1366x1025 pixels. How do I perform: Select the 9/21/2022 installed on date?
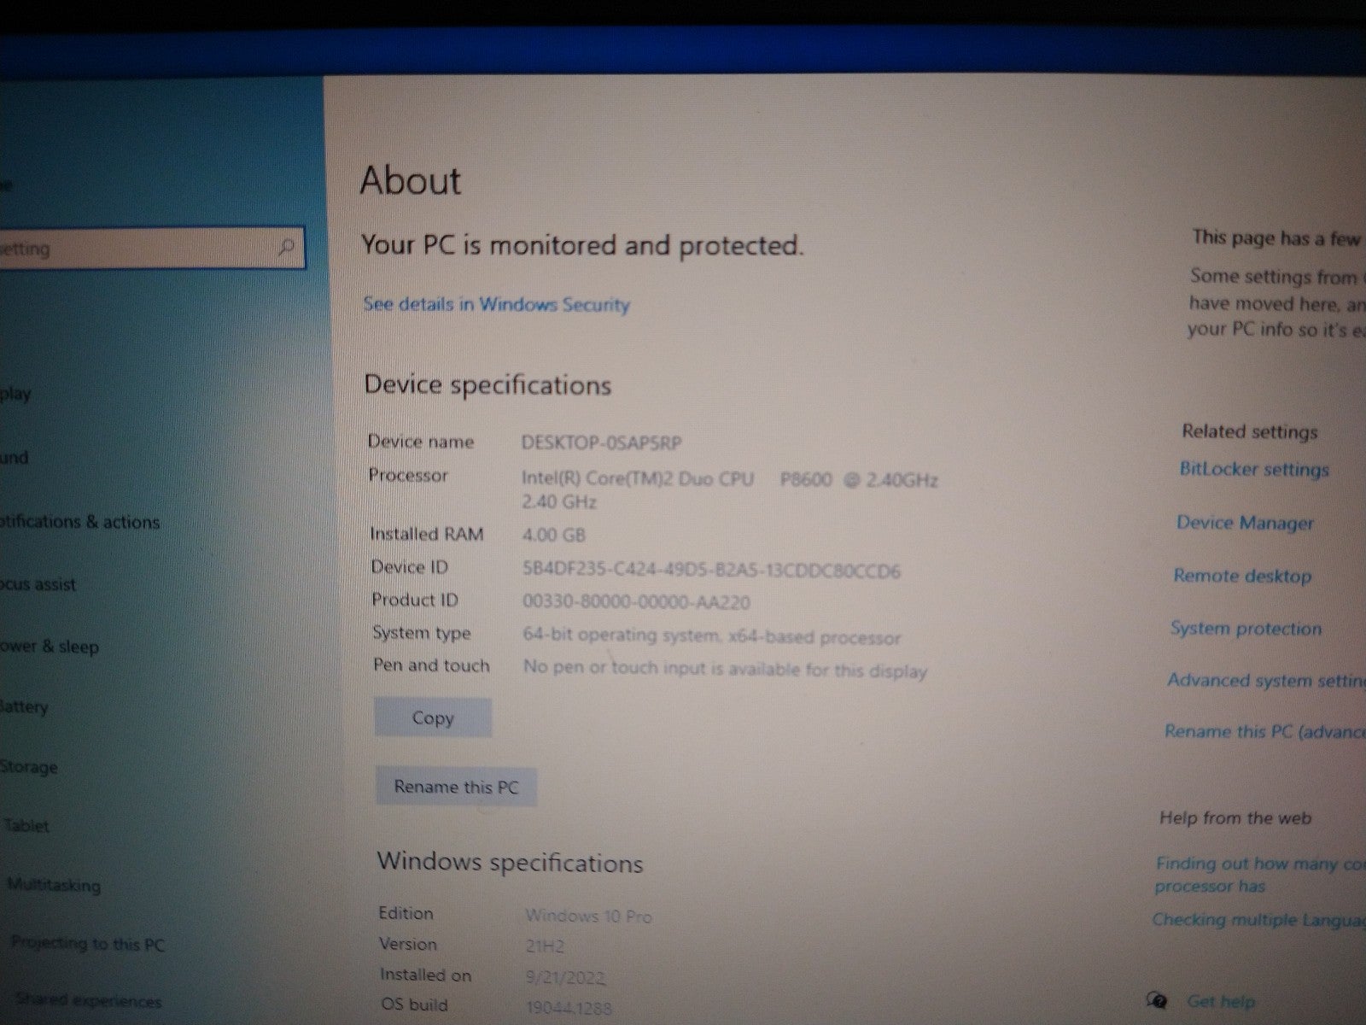pyautogui.click(x=566, y=977)
